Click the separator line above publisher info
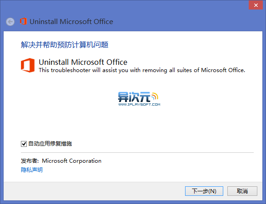This screenshot has width=266, height=204. pyautogui.click(x=137, y=152)
